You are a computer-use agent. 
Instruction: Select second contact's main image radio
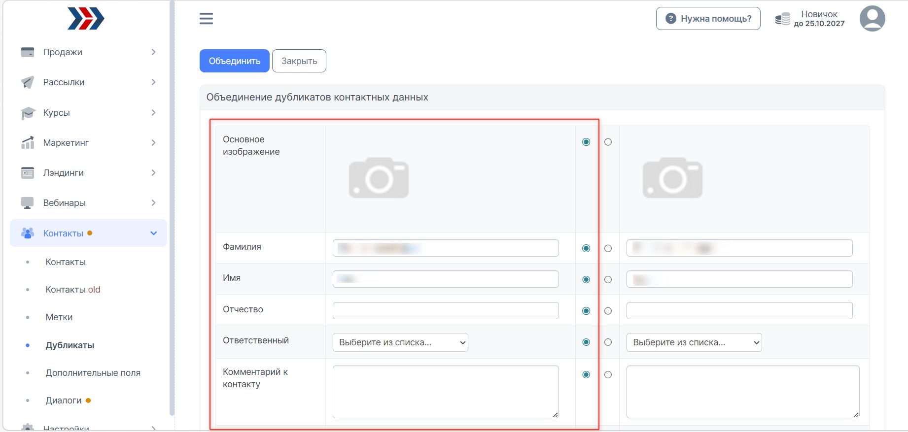608,142
